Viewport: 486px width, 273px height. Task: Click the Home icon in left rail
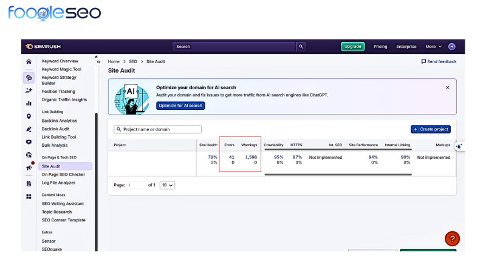pos(29,62)
